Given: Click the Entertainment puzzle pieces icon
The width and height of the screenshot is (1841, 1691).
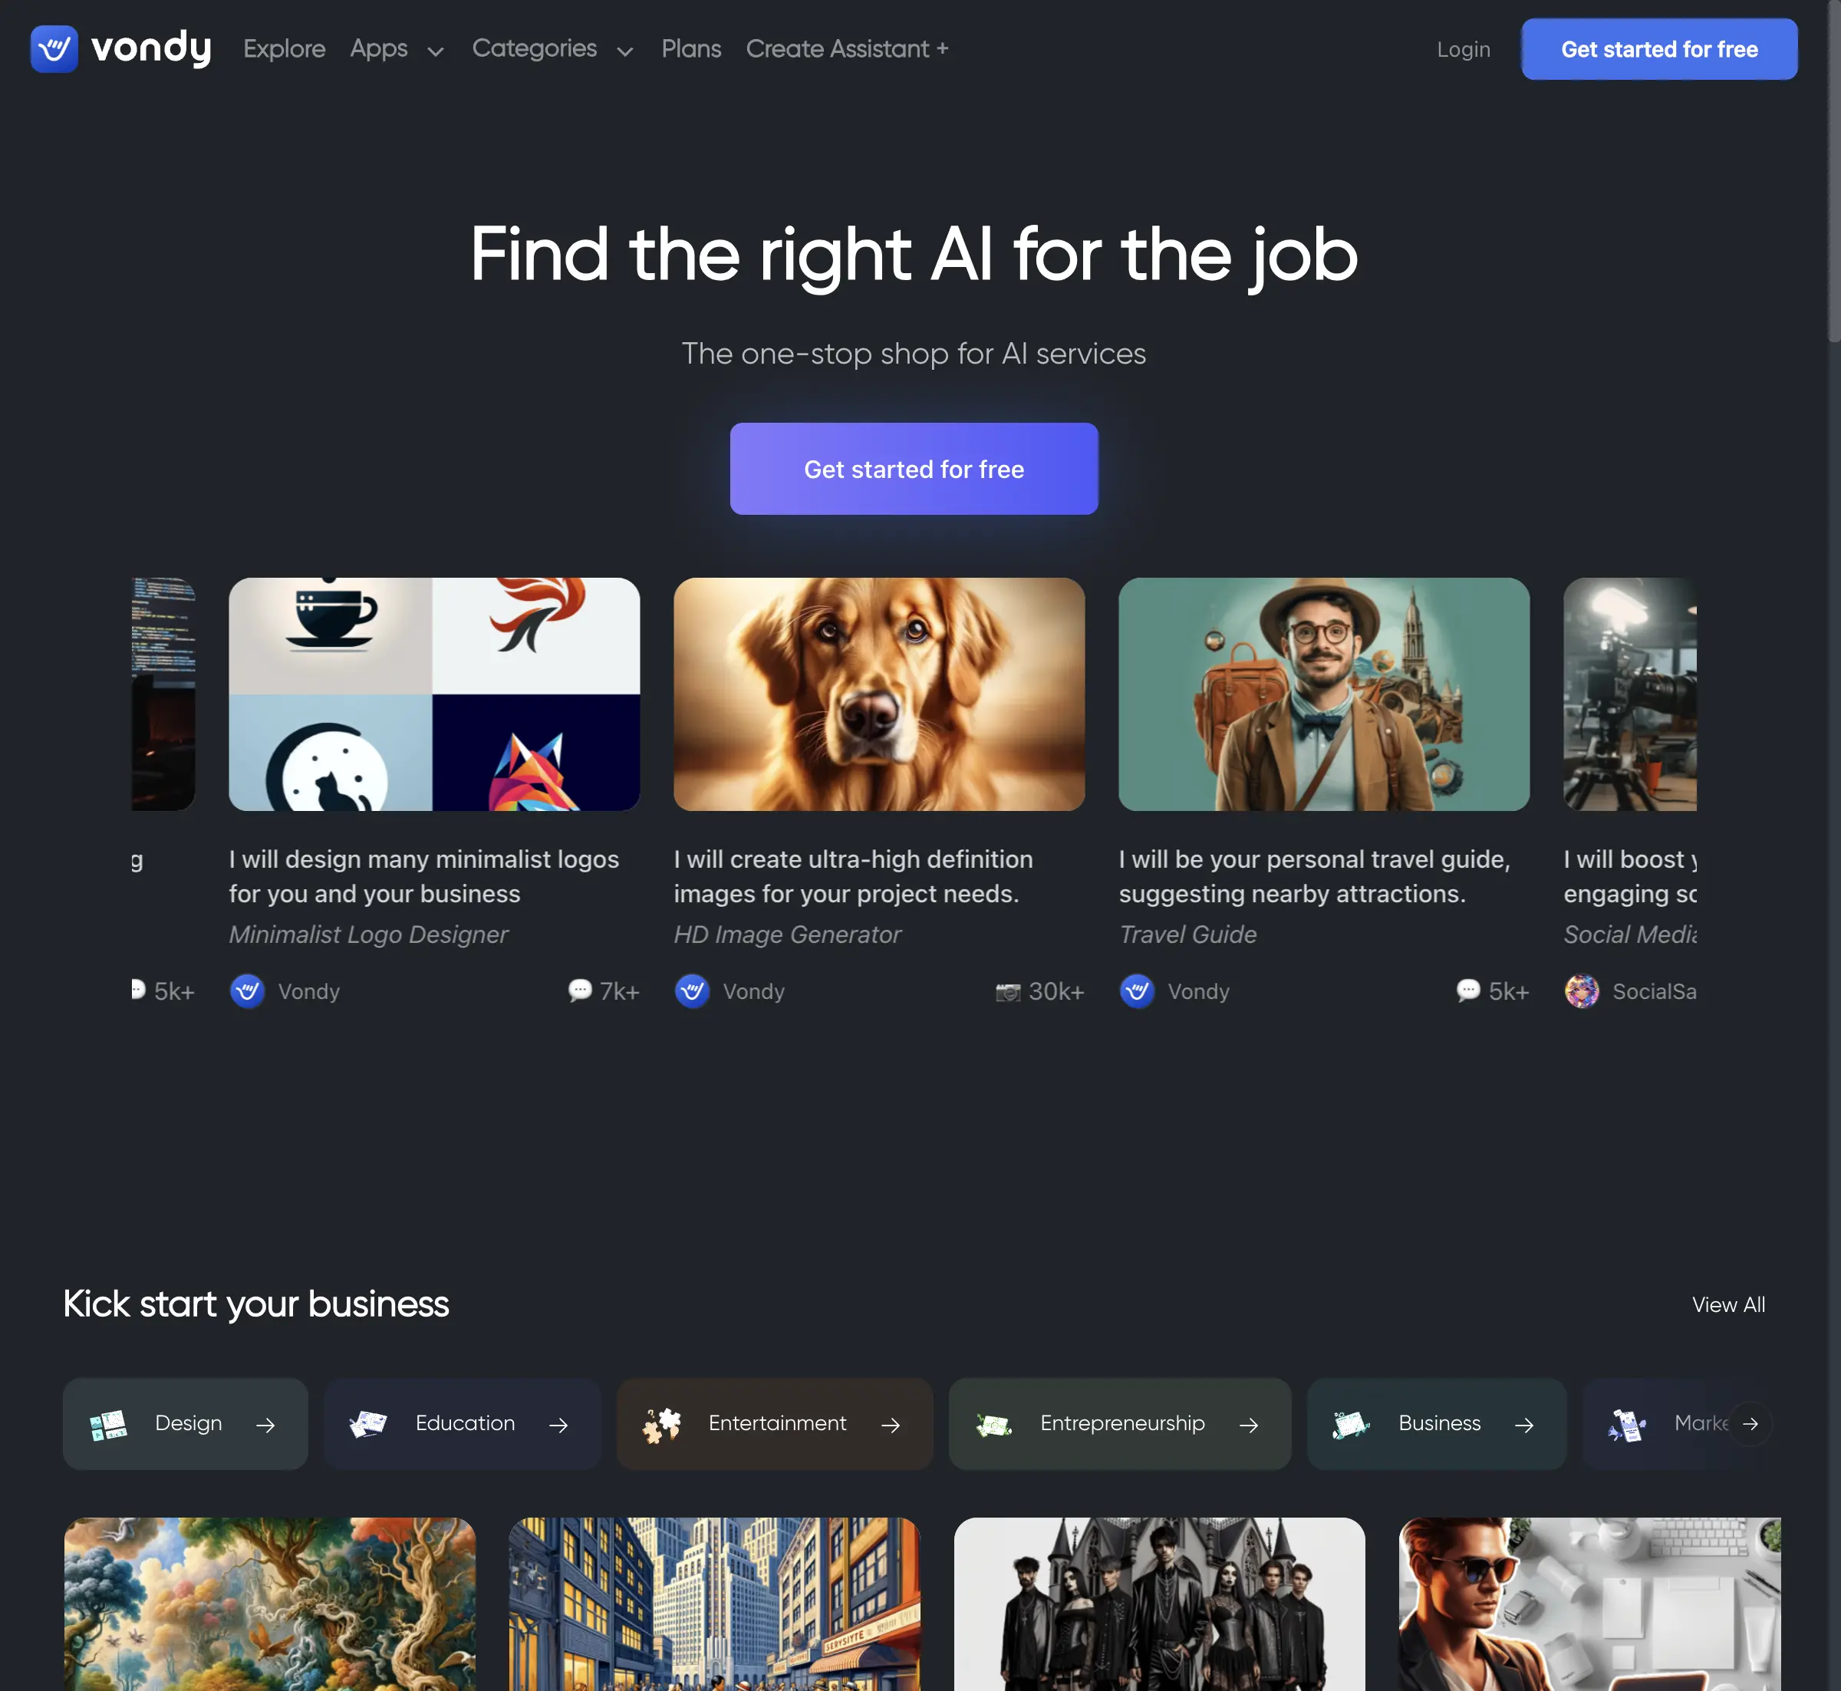Looking at the screenshot, I should 661,1424.
